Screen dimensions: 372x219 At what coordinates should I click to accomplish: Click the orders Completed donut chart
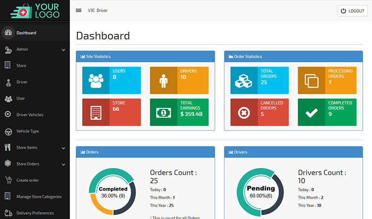click(x=113, y=192)
